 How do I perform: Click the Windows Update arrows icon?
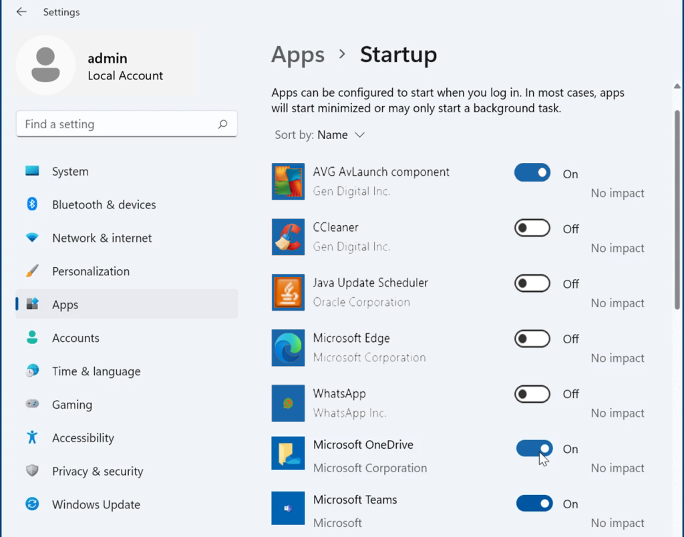pyautogui.click(x=32, y=504)
